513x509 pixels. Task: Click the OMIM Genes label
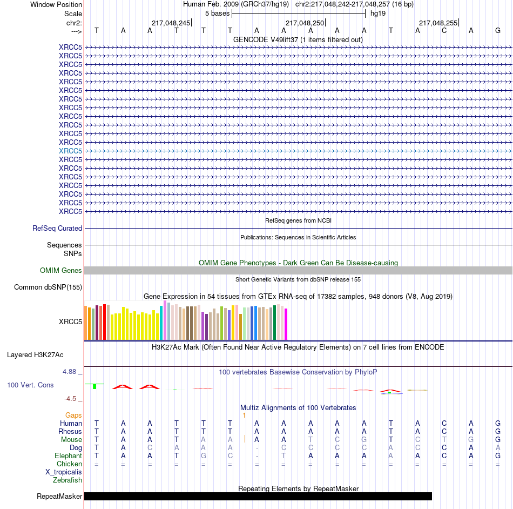60,270
